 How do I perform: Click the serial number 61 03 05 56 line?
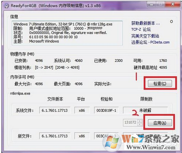[53, 37]
